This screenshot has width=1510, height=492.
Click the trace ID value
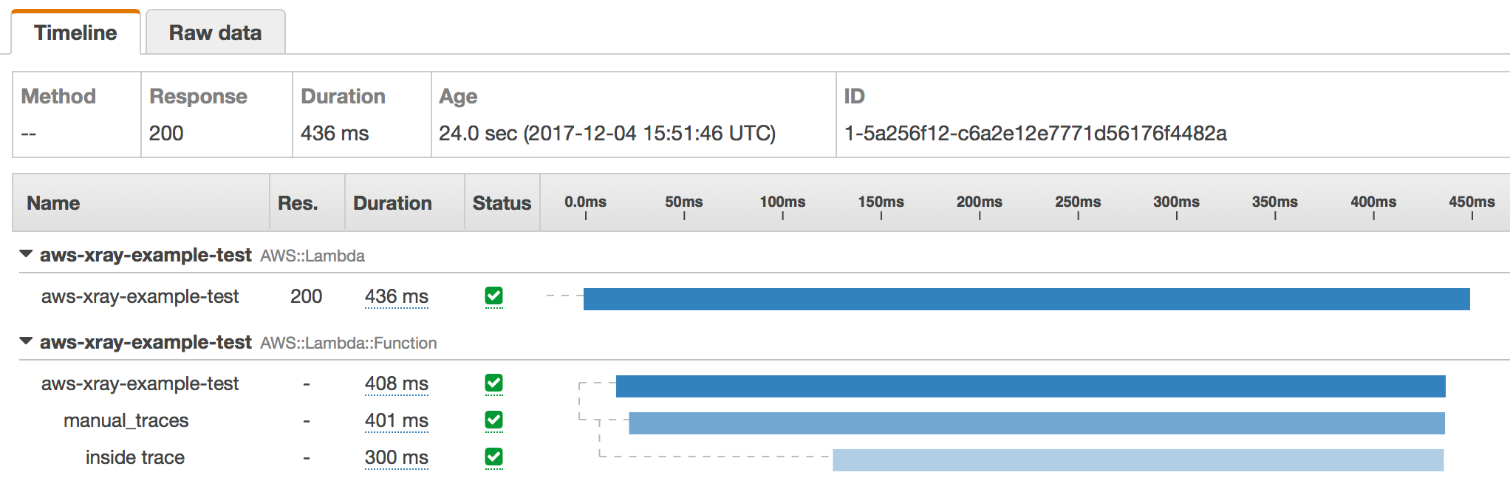pos(1035,133)
